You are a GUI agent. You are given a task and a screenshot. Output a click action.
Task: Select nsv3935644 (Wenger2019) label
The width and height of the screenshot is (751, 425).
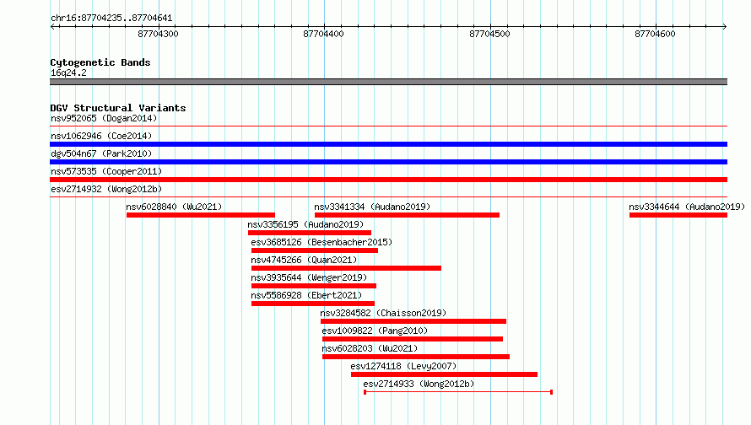pyautogui.click(x=309, y=277)
